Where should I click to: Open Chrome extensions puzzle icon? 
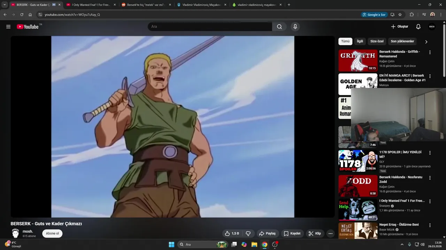point(412,15)
